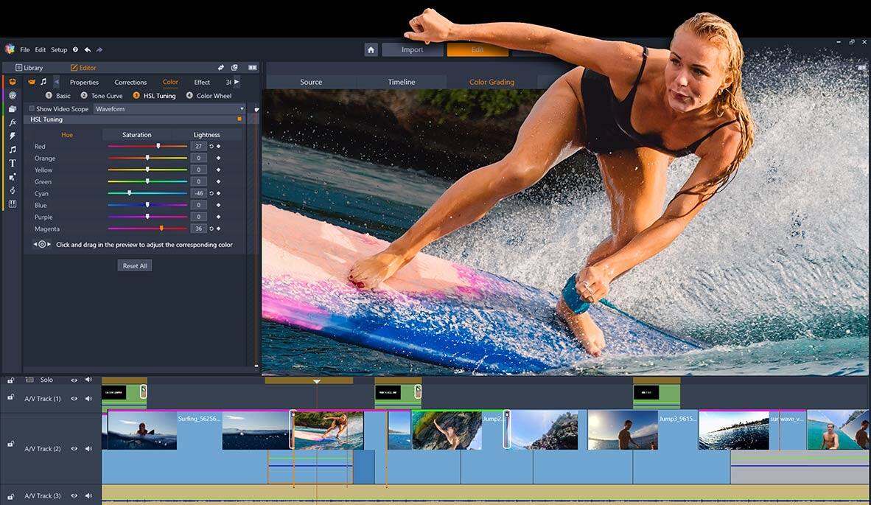Reset the Red hue value
The width and height of the screenshot is (871, 505).
(211, 146)
